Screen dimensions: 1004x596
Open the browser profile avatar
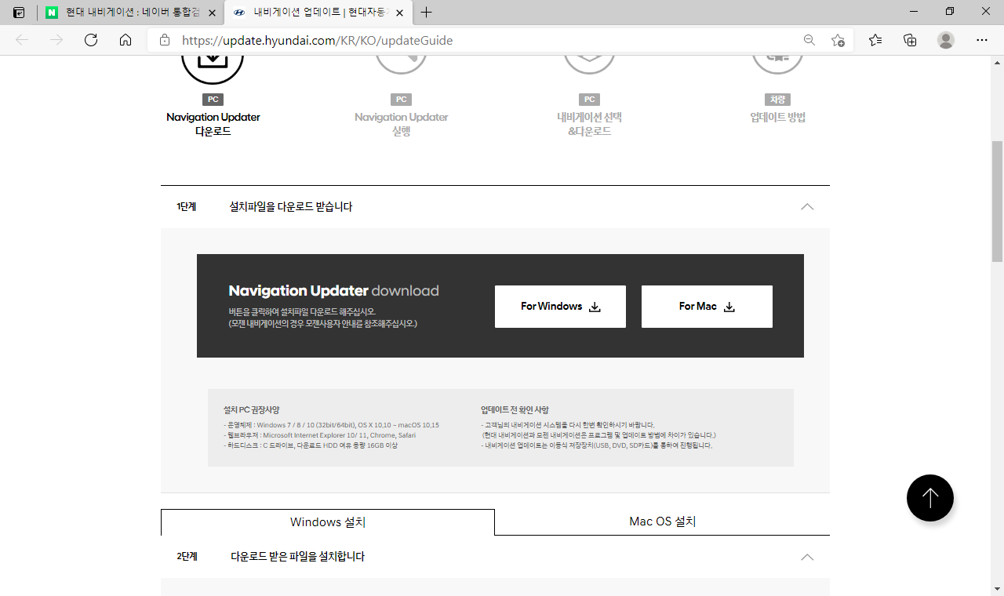[x=946, y=40]
